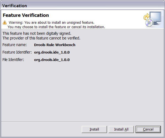Click the 'provider cannot be verified' message
The height and width of the screenshot is (138, 165).
(41, 38)
